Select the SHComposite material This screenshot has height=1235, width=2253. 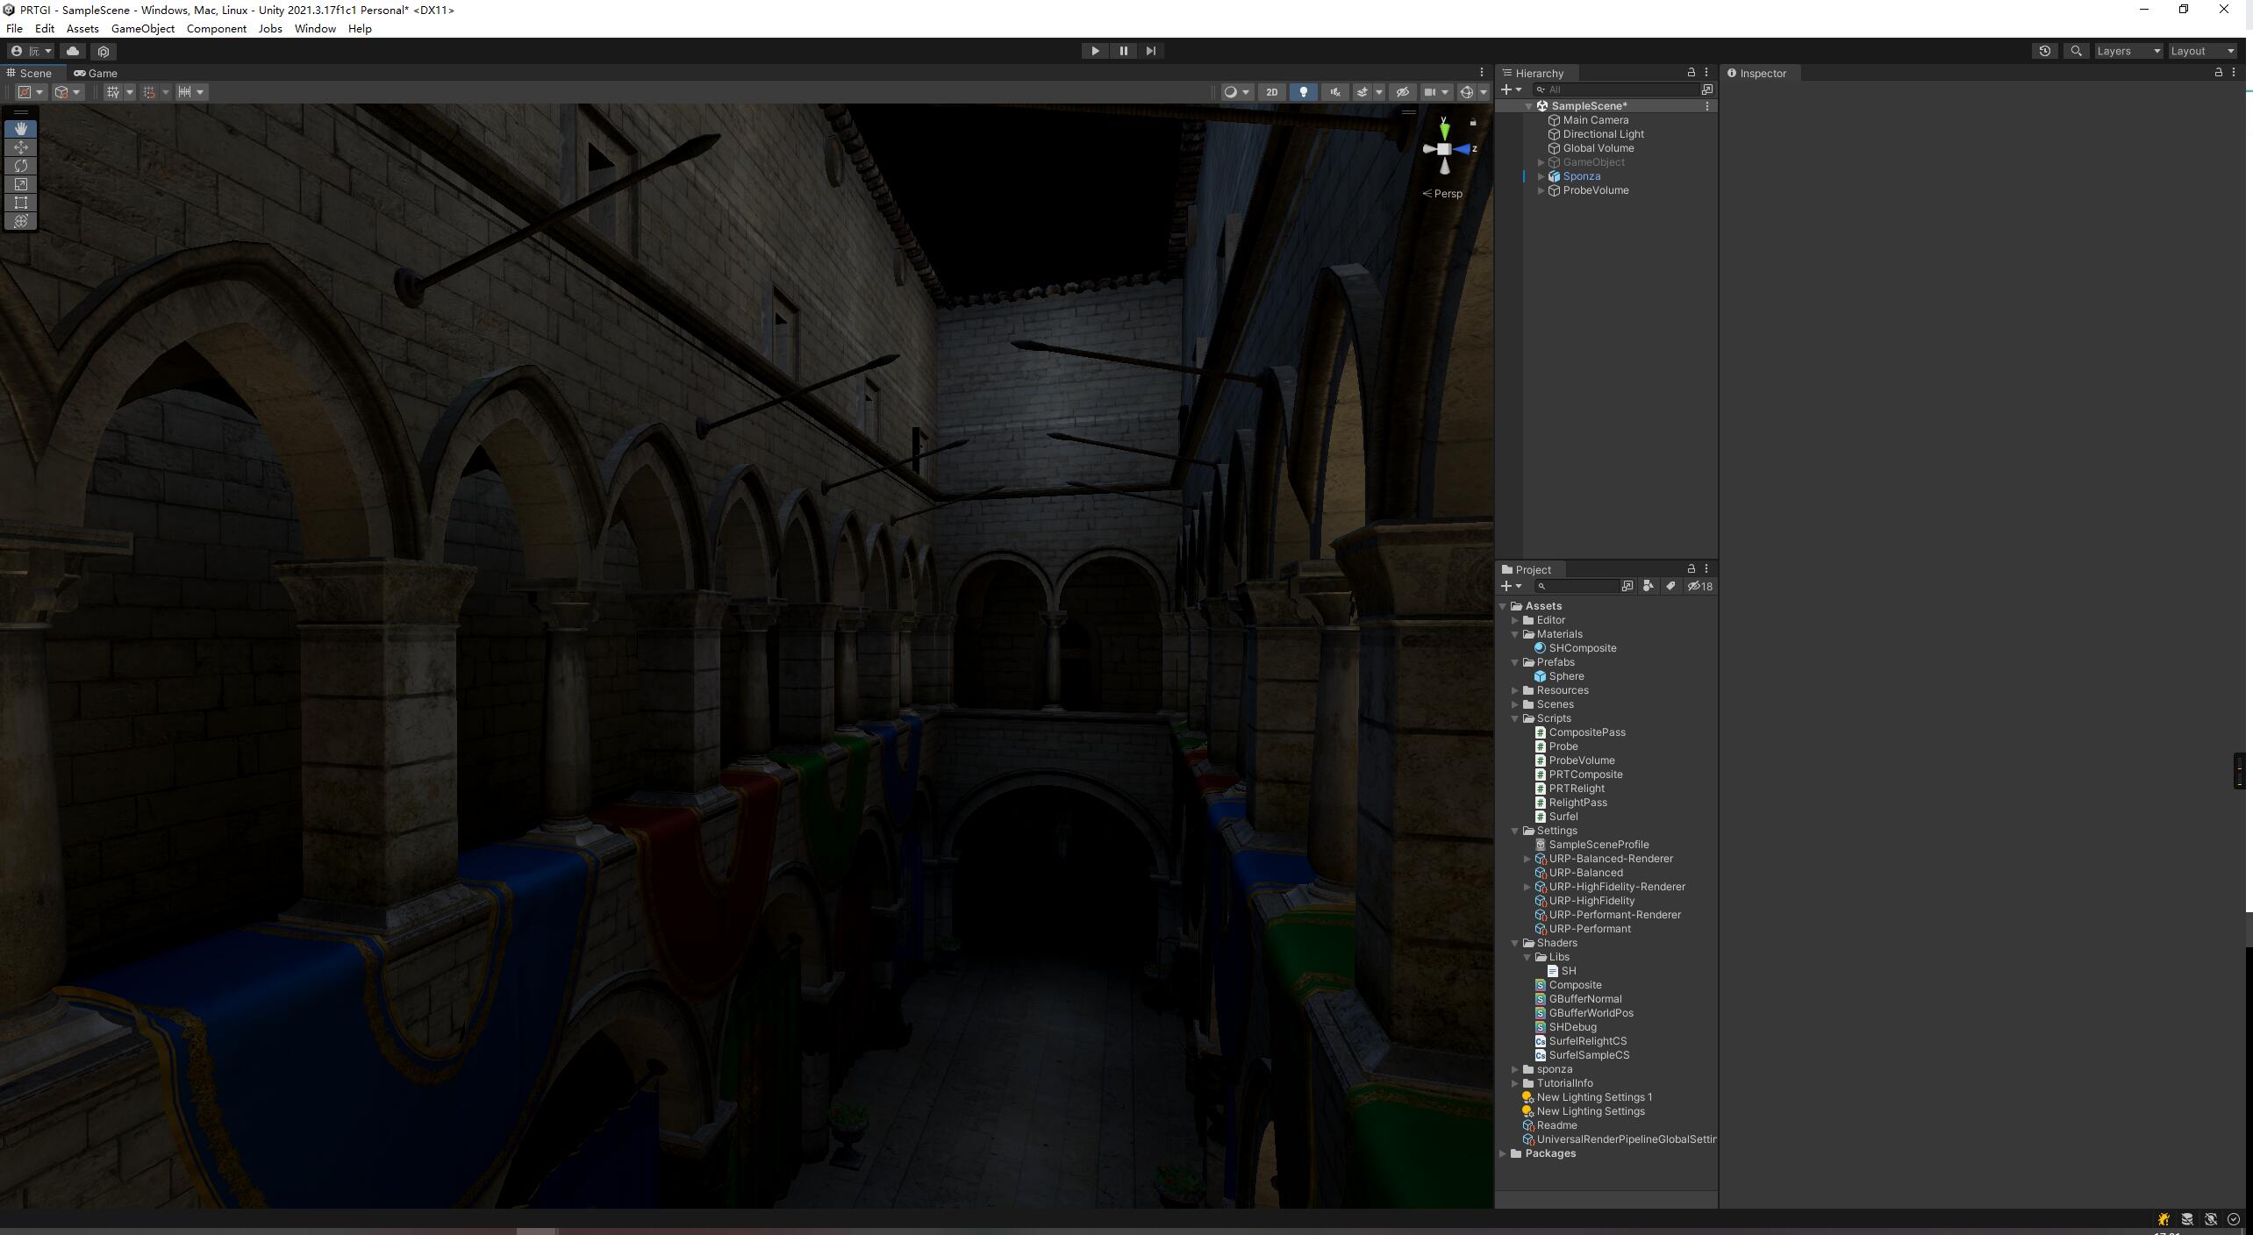1582,648
